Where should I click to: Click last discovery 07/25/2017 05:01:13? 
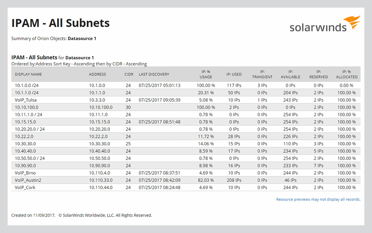159,85
